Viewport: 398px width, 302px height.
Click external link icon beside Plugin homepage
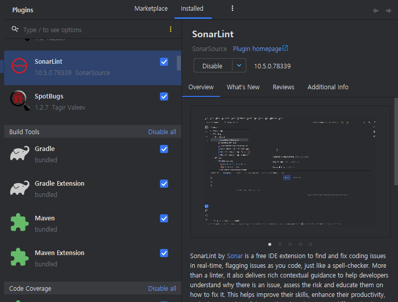coord(285,48)
